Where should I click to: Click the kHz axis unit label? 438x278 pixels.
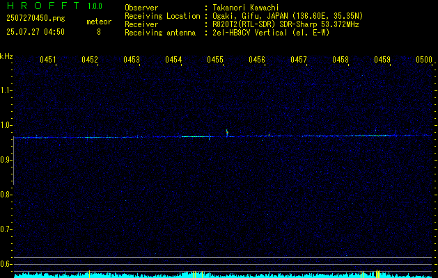point(6,56)
